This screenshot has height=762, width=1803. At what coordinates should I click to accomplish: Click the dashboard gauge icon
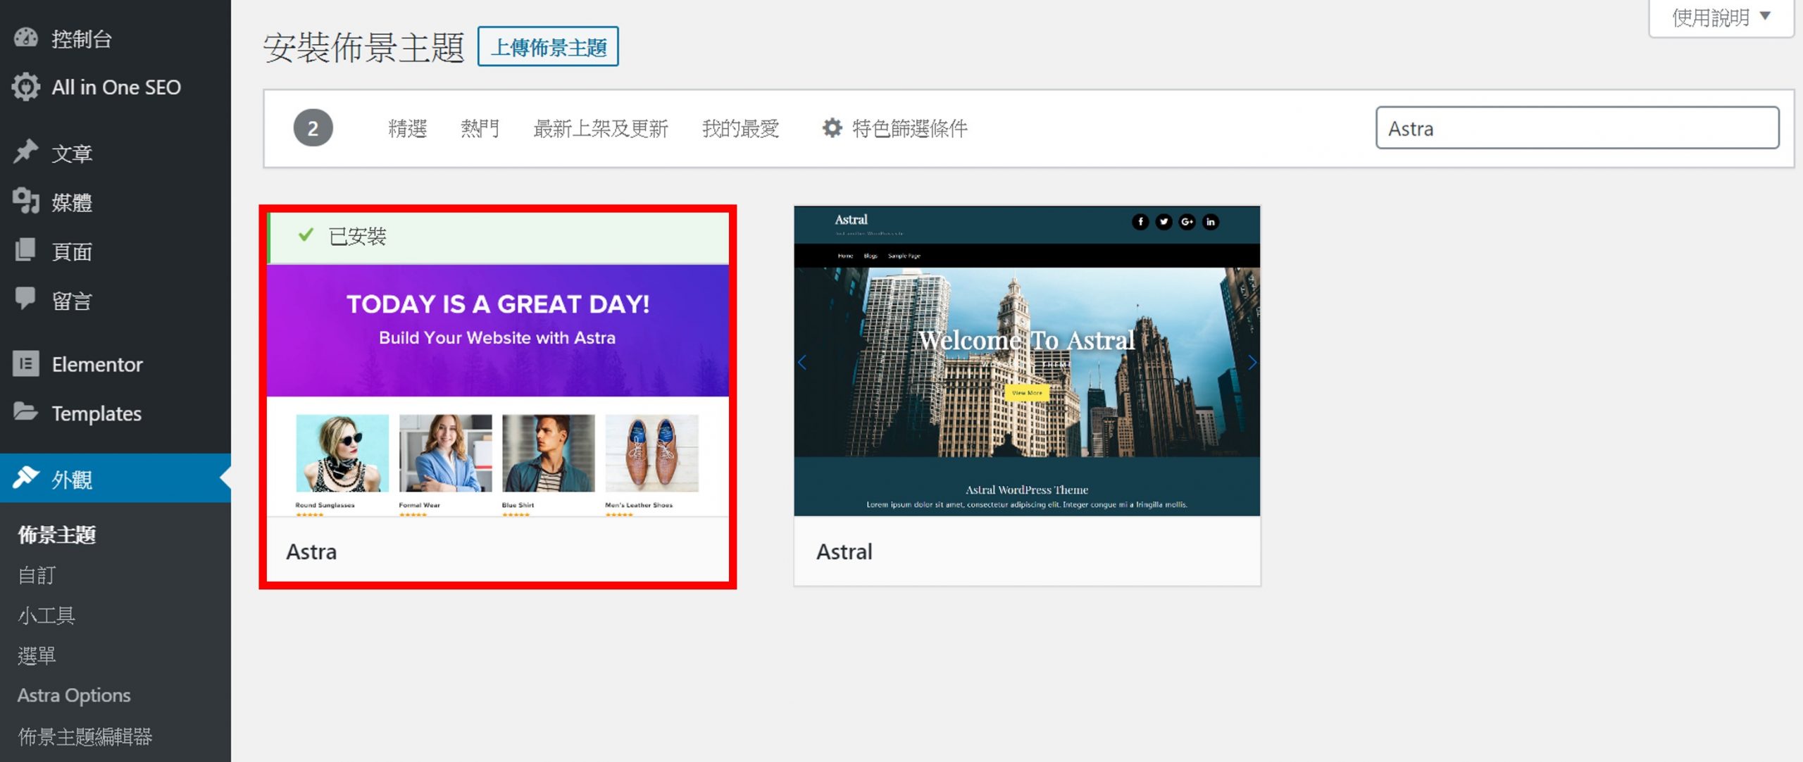pos(26,38)
